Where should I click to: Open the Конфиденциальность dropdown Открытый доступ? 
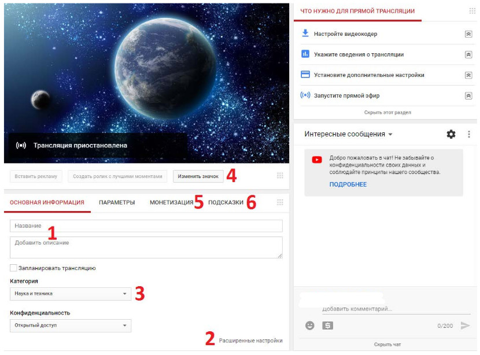[x=71, y=326]
